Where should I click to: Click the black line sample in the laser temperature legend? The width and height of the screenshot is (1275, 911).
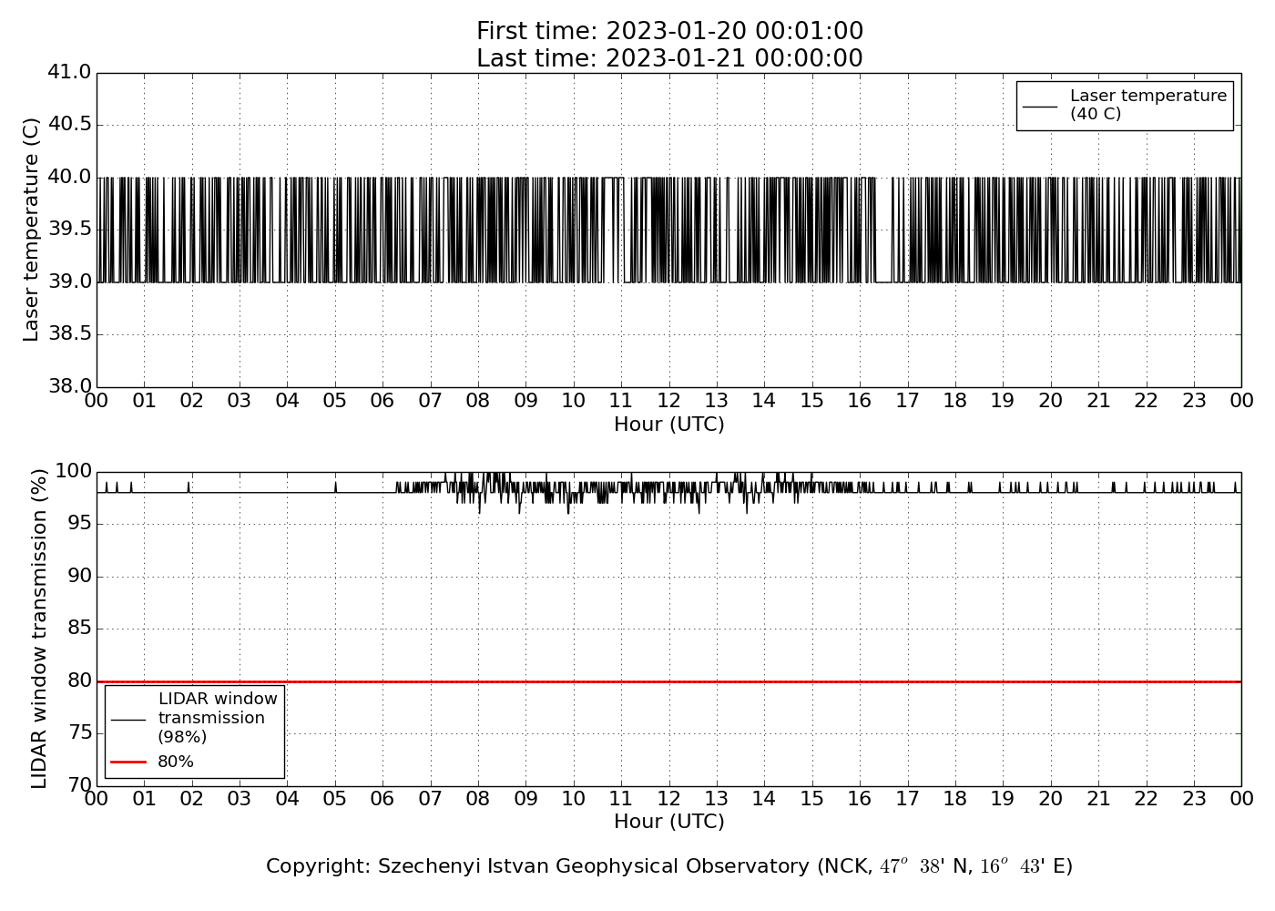1040,106
